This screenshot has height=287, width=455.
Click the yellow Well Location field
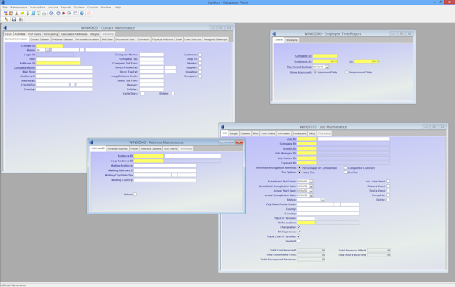tap(306, 223)
